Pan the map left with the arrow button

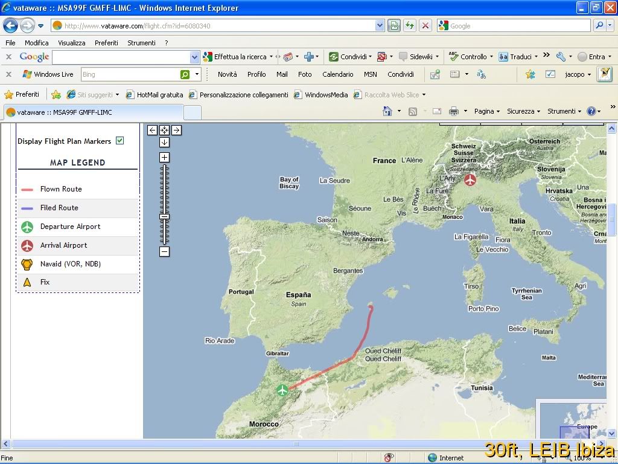[x=152, y=130]
